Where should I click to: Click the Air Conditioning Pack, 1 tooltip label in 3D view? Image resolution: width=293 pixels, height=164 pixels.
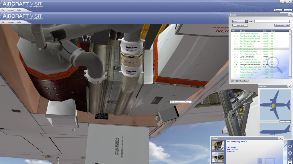pos(181,102)
